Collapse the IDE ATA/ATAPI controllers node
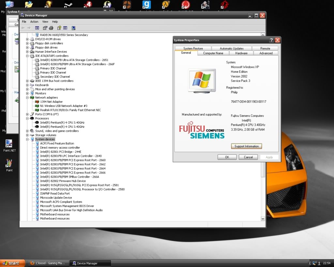Viewport: 334px width, 267px height. click(27, 56)
